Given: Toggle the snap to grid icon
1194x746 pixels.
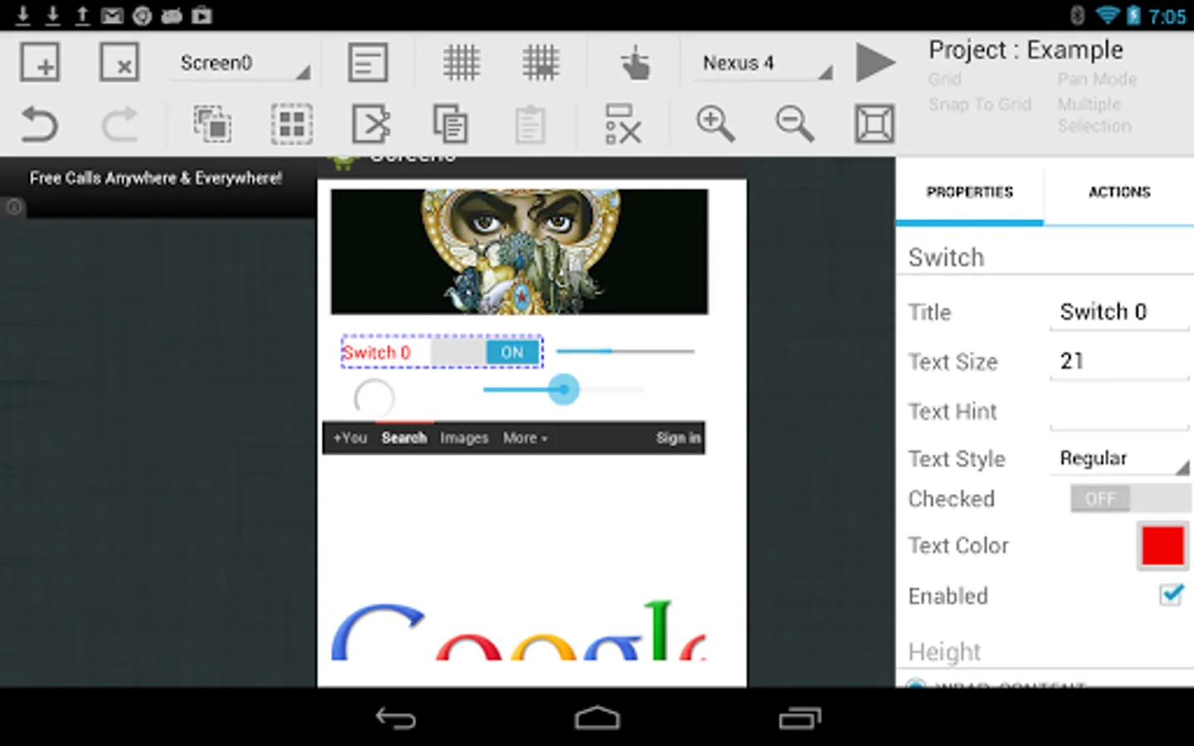Looking at the screenshot, I should tap(541, 62).
